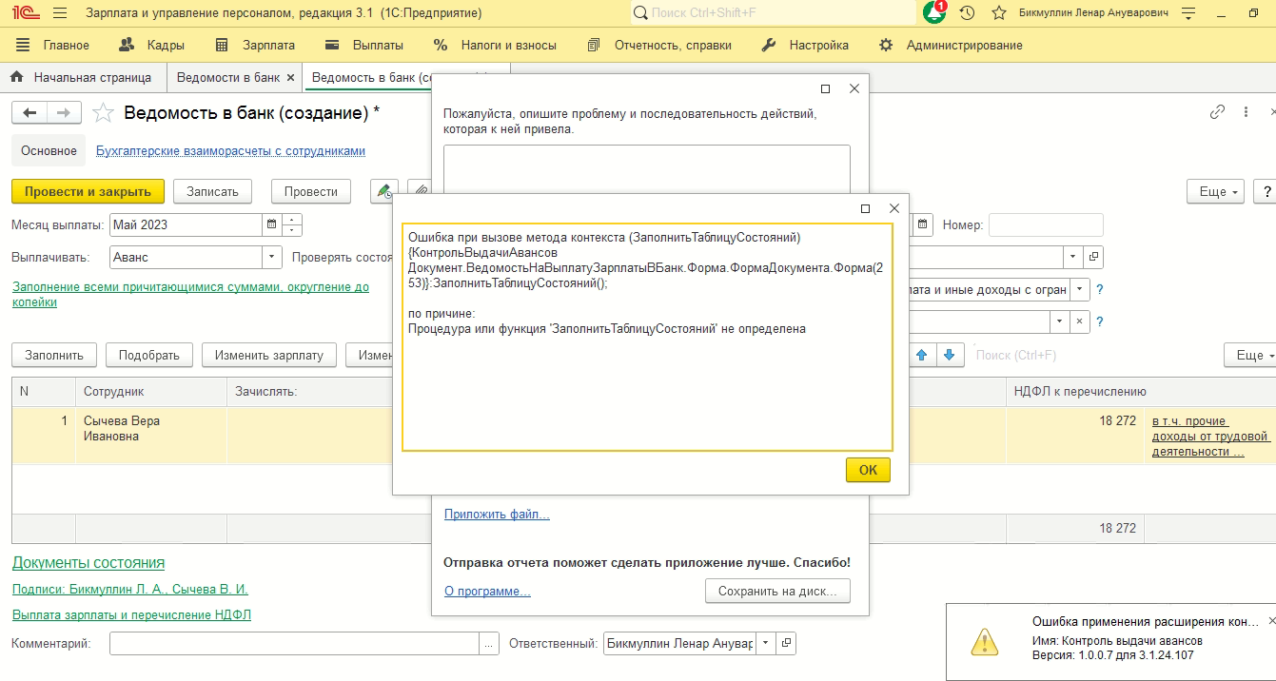The image size is (1276, 681).
Task: Open notifications bell with red badge
Action: pyautogui.click(x=934, y=12)
